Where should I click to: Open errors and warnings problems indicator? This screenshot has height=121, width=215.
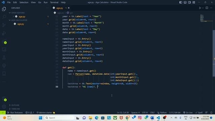(30, 113)
